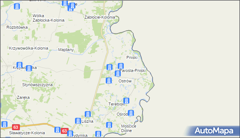Screen dimensions: 240x138
Task: Click the building marker over the Krzywowólka label
Action: [x=29, y=68]
